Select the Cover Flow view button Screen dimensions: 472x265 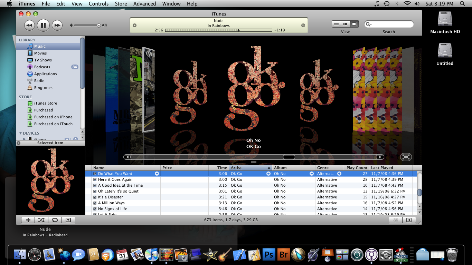pos(355,24)
